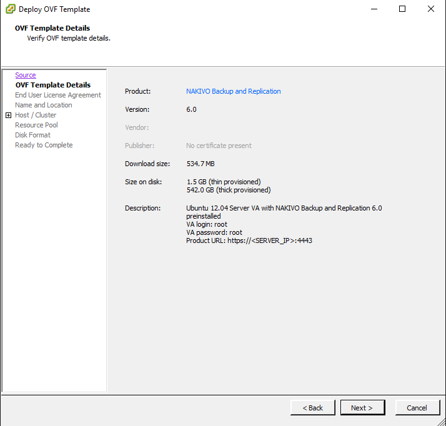Select the Ready to Complete step
Viewport: 446px width, 426px height.
click(44, 145)
